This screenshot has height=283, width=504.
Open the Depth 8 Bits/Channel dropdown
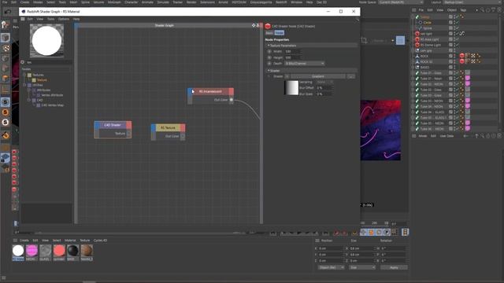pos(305,64)
